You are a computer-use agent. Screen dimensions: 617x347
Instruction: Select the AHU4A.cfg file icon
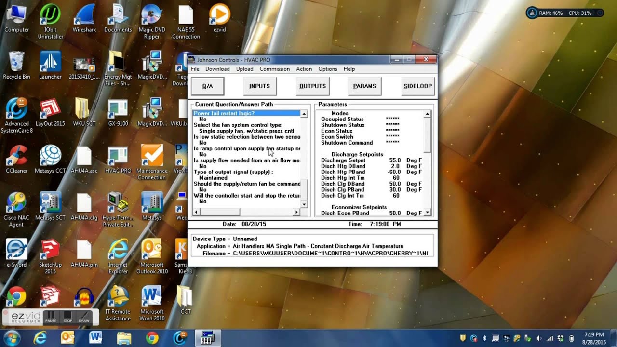[84, 207]
